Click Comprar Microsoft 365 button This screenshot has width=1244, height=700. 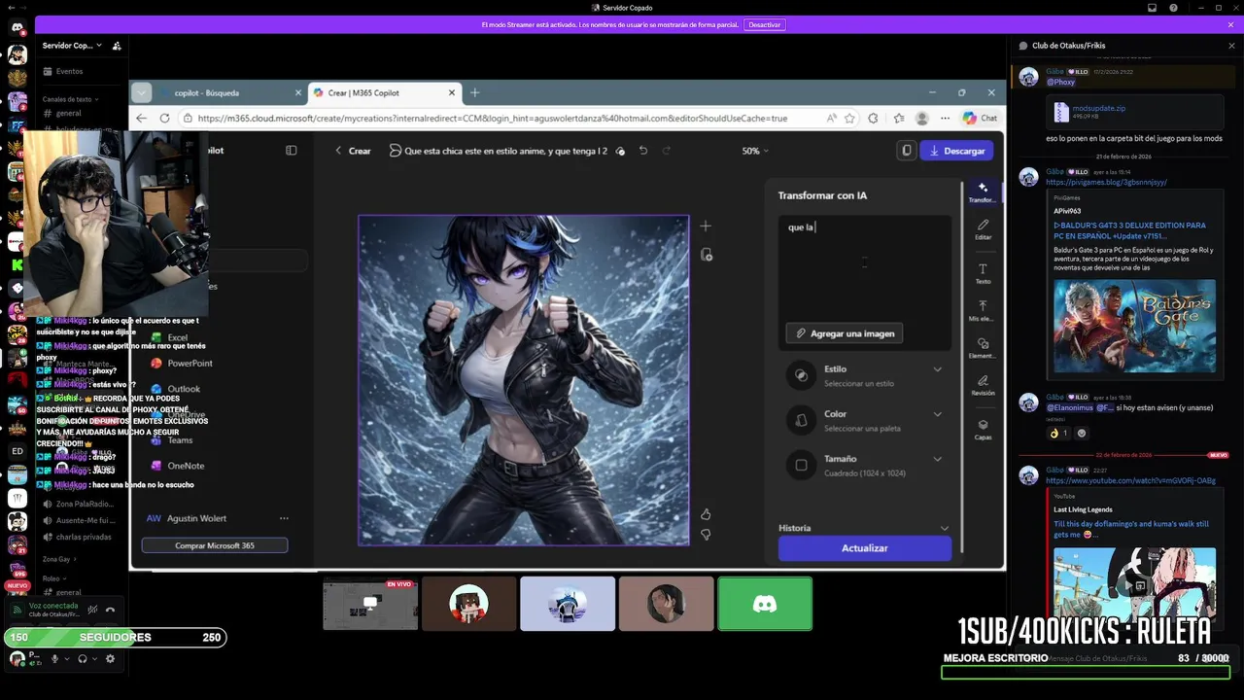[x=215, y=545]
